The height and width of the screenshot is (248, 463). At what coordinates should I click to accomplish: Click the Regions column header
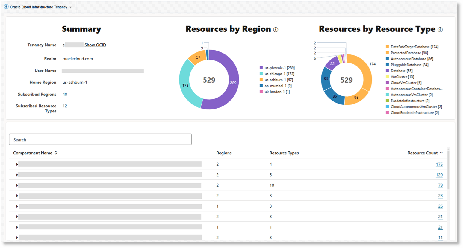tap(224, 153)
